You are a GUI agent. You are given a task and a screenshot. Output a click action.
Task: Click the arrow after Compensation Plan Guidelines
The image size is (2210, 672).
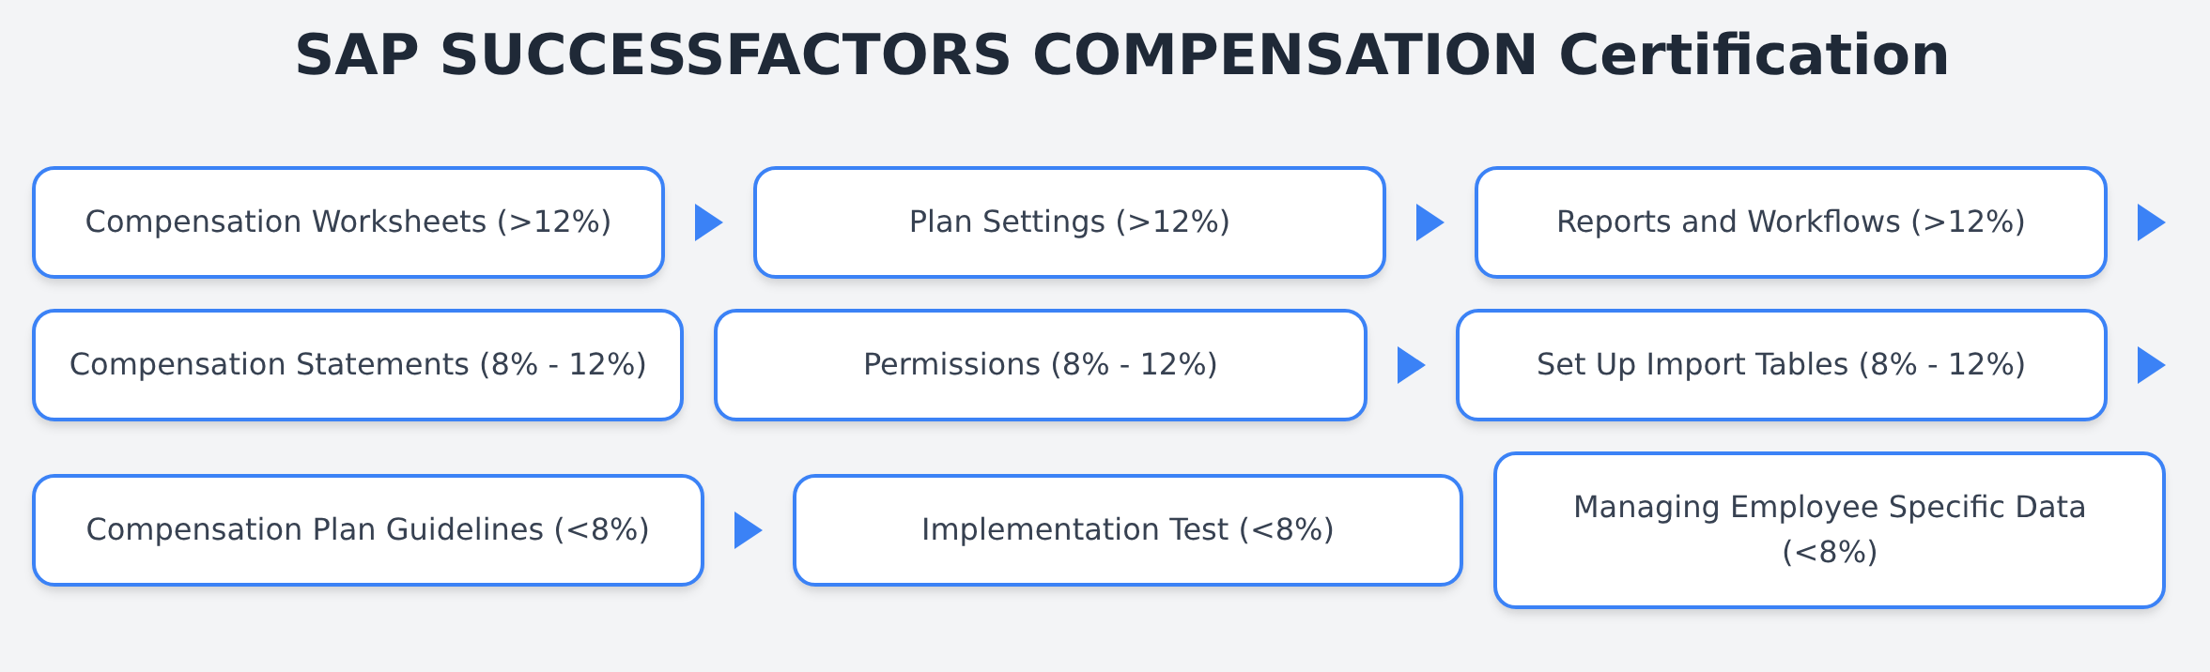(x=748, y=530)
